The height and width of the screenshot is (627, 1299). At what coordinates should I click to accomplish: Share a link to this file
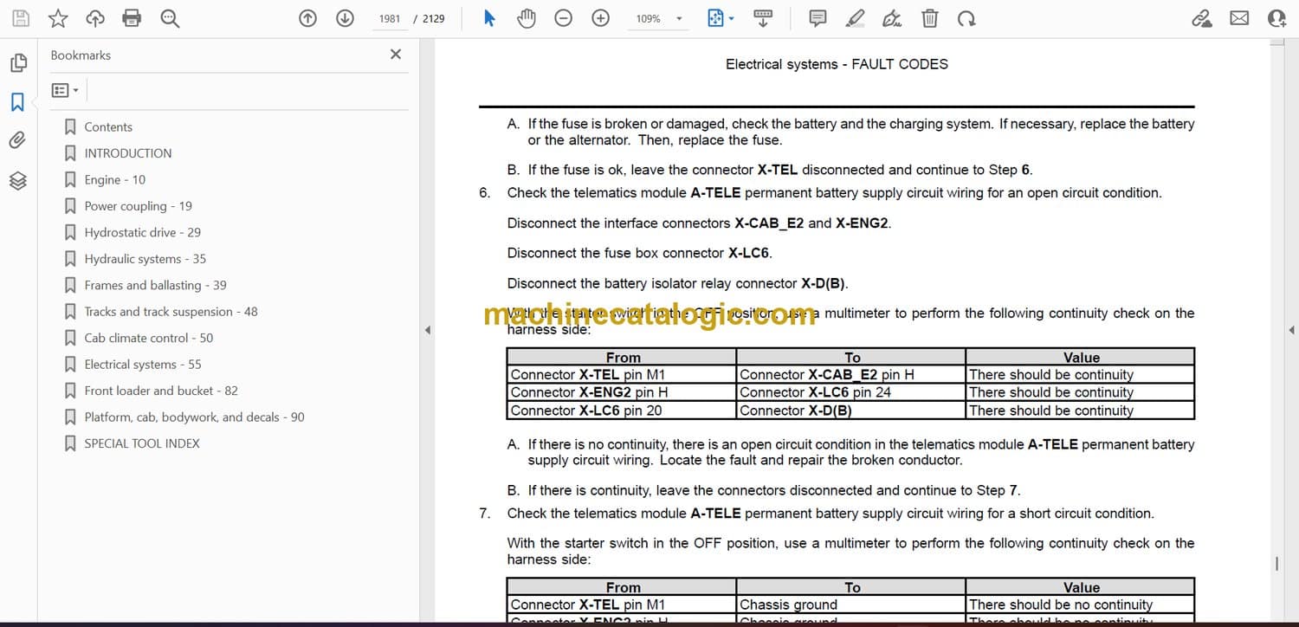1202,18
